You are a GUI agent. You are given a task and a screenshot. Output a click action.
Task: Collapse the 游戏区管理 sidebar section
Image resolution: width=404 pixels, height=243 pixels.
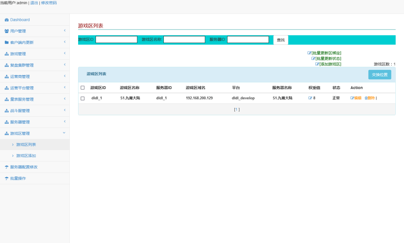(x=35, y=133)
